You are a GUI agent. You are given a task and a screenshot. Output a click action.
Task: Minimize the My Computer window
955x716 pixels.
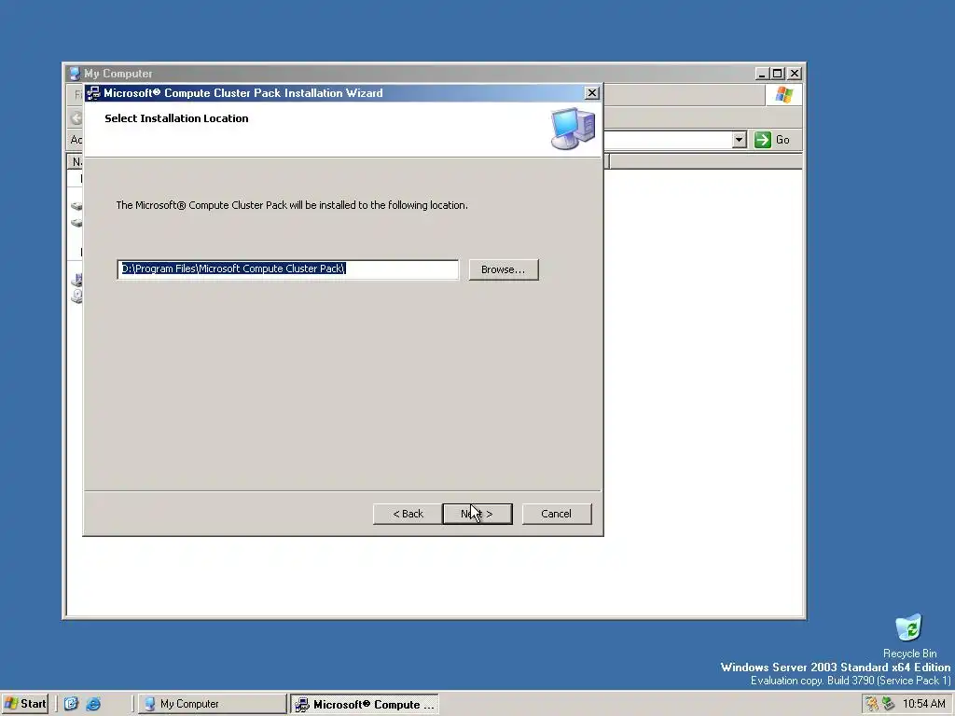(x=761, y=74)
